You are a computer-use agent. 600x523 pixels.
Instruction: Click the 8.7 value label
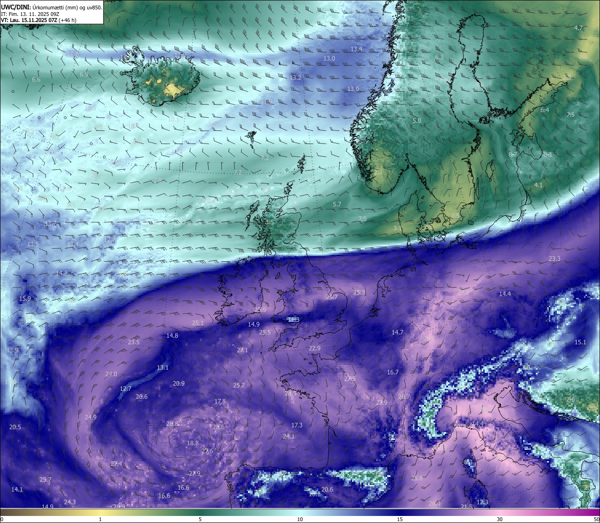coord(513,155)
